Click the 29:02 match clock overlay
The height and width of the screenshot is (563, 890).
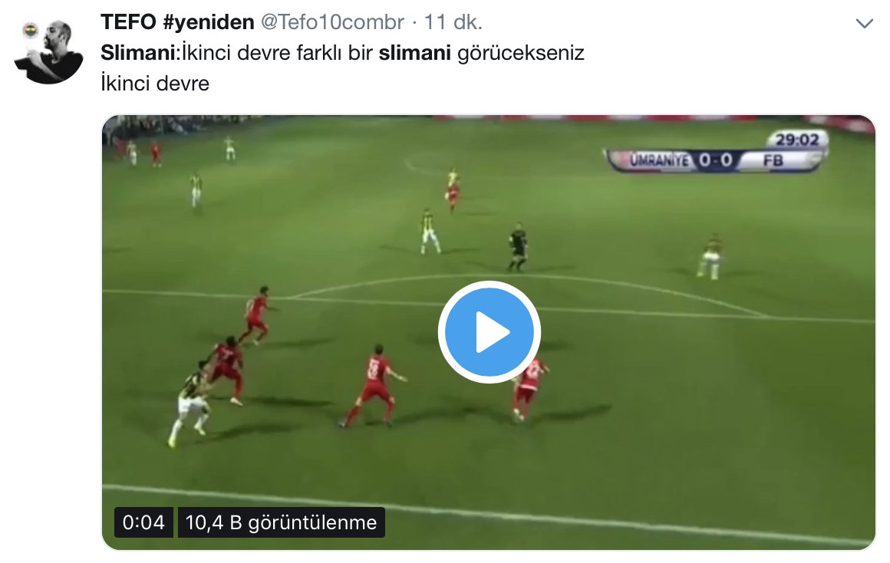[x=797, y=140]
